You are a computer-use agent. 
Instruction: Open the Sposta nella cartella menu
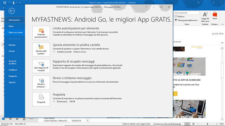pyautogui.click(x=41, y=50)
